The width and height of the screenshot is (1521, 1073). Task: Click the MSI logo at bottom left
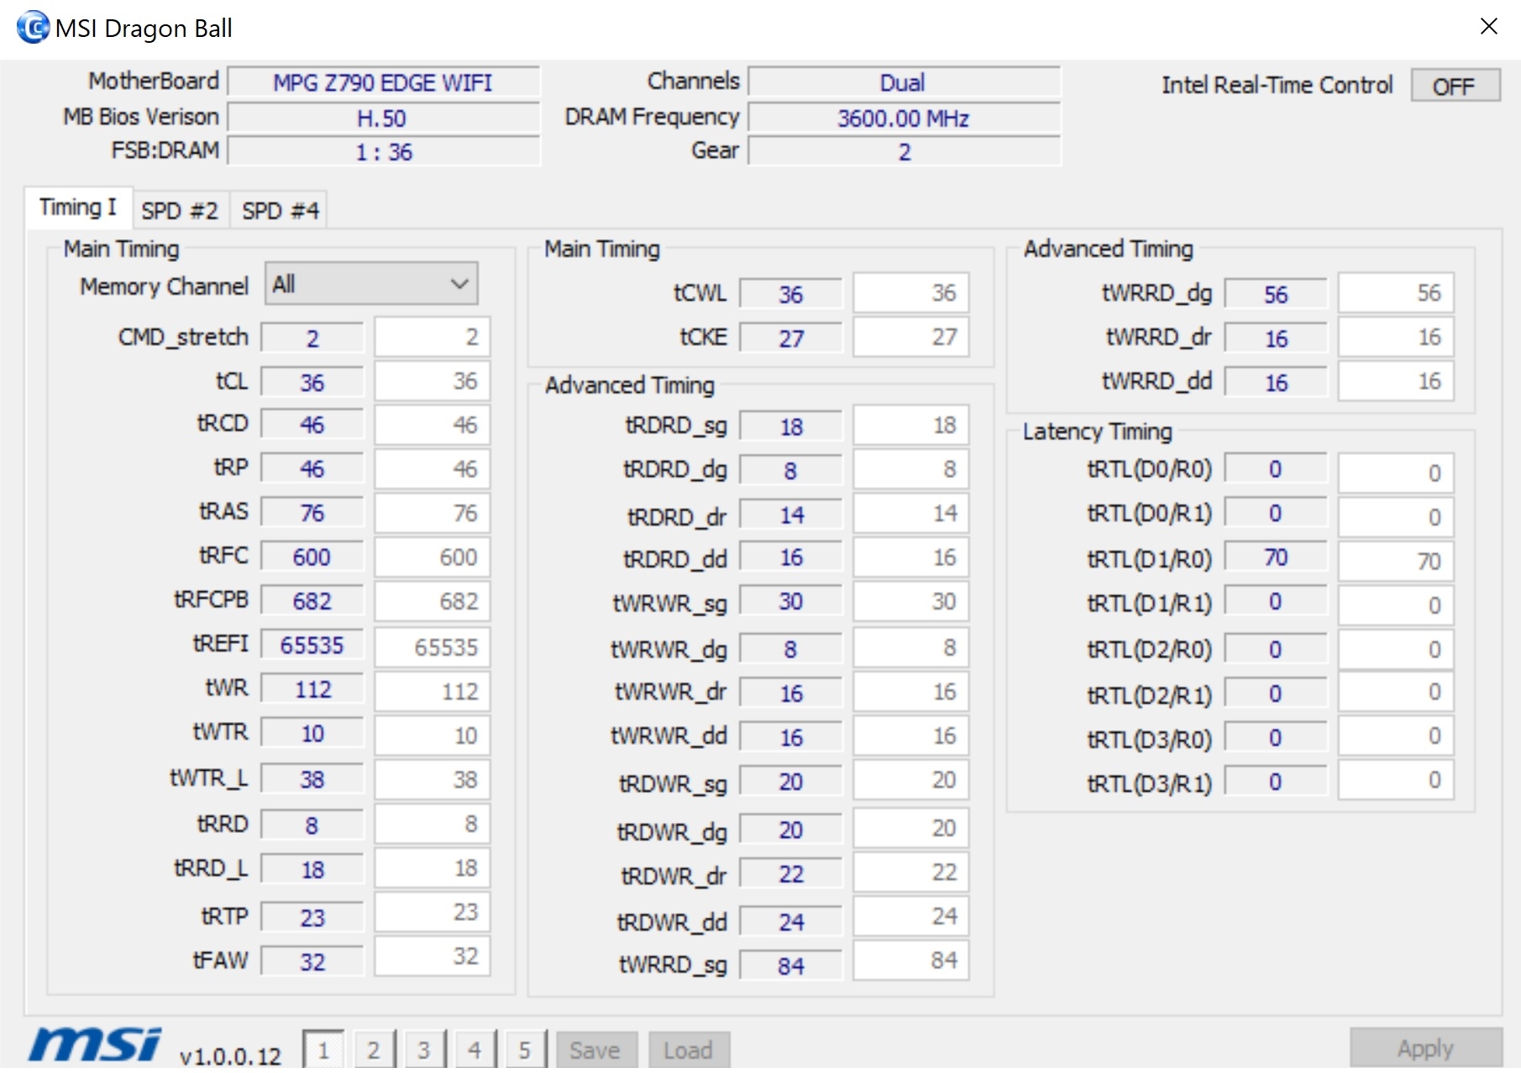(x=94, y=1045)
